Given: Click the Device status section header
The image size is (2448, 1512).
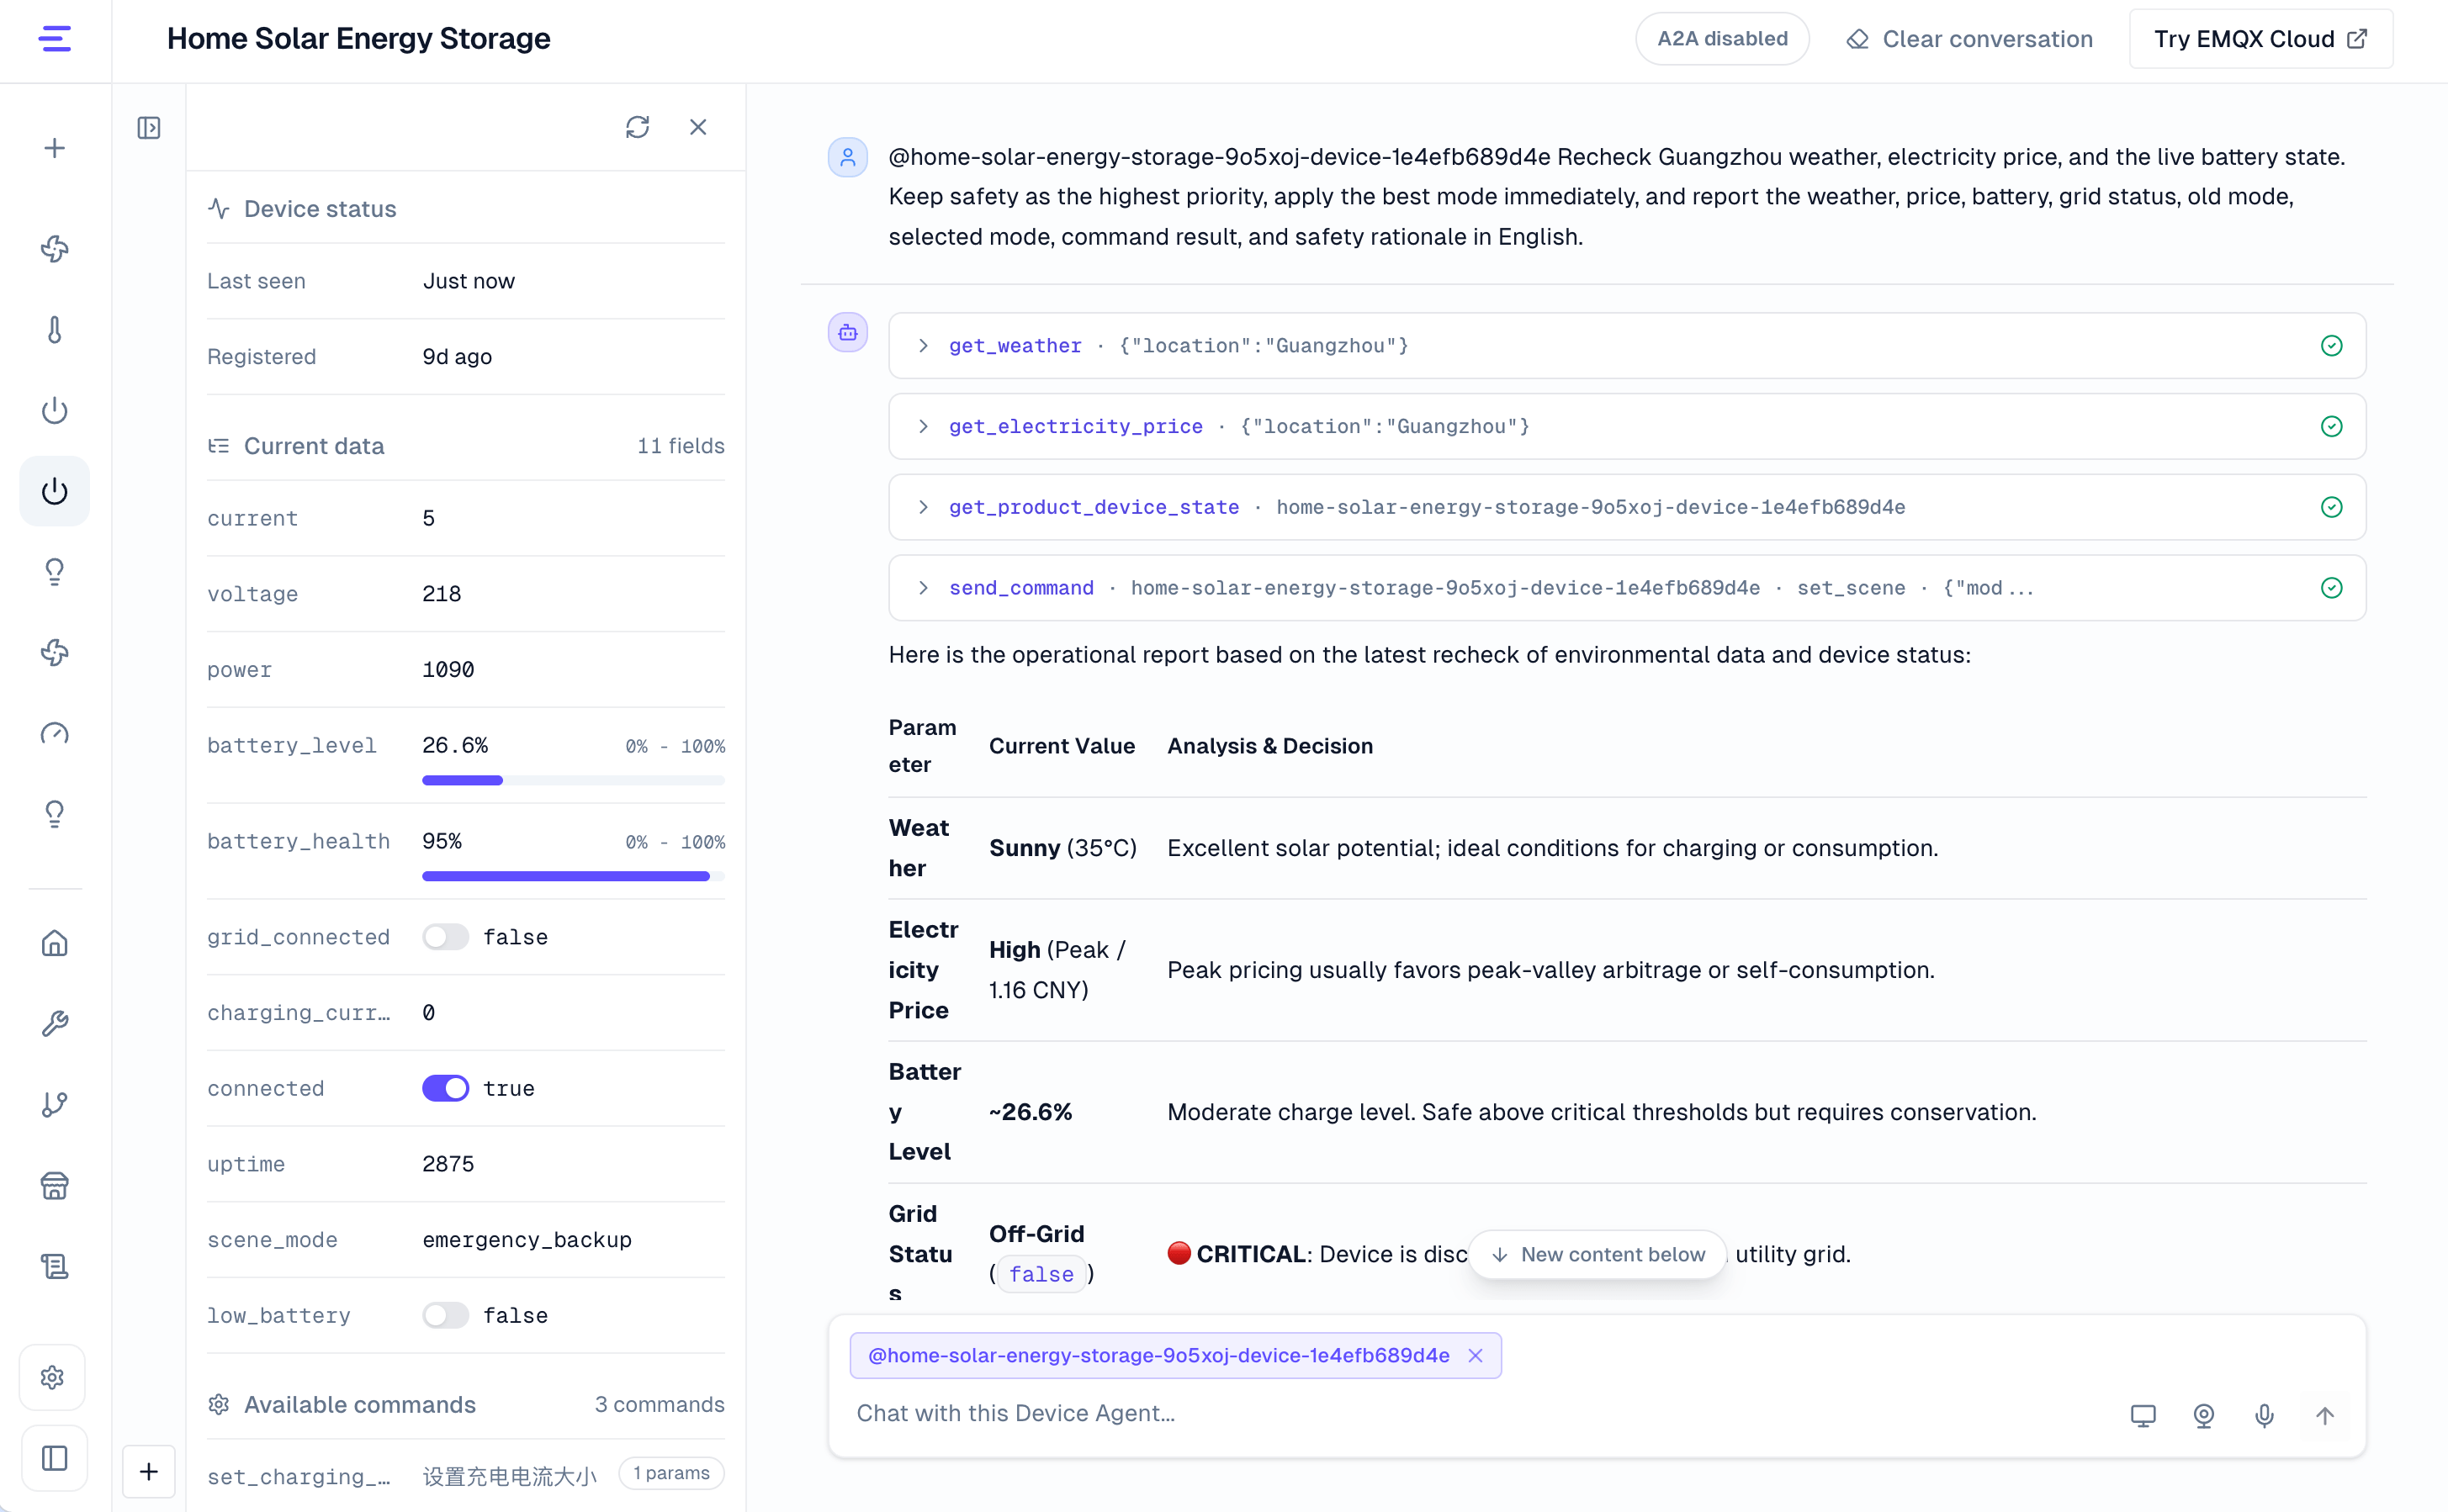Looking at the screenshot, I should click(x=321, y=209).
